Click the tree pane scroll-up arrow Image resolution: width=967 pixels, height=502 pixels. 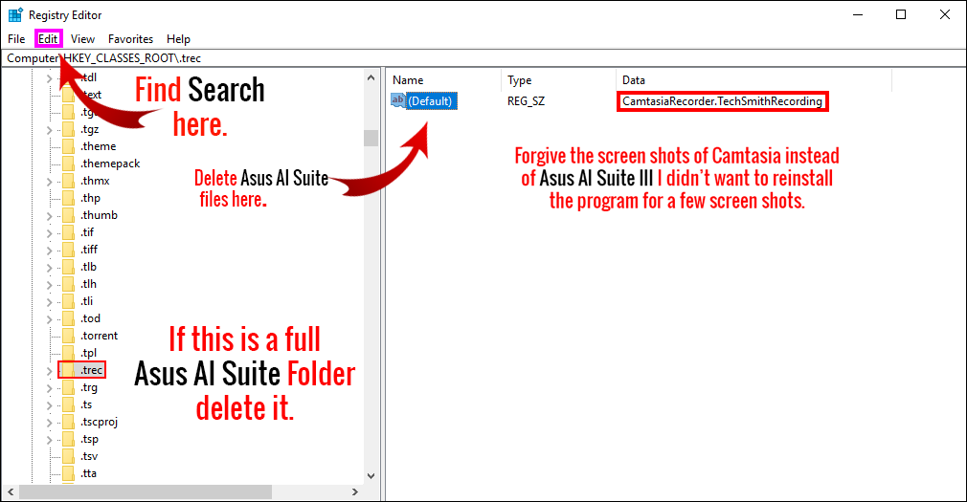pyautogui.click(x=371, y=77)
